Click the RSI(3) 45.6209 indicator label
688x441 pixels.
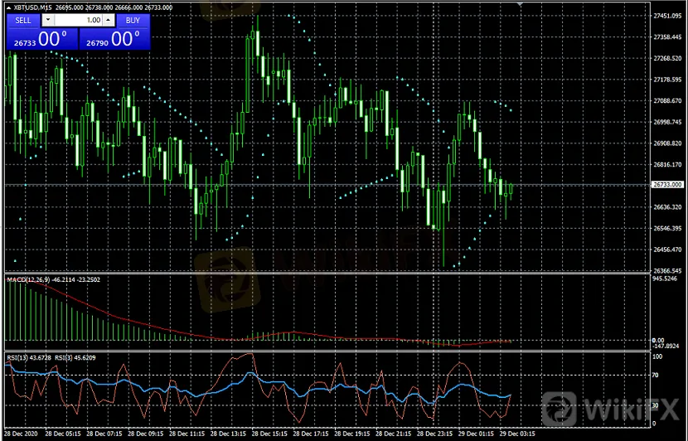tap(75, 357)
